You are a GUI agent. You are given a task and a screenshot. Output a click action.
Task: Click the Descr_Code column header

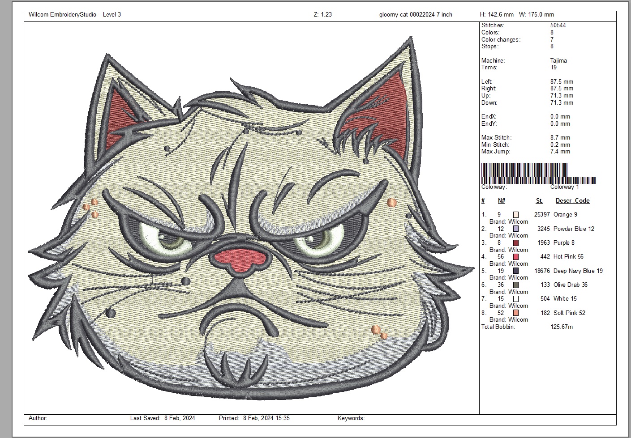click(x=572, y=201)
